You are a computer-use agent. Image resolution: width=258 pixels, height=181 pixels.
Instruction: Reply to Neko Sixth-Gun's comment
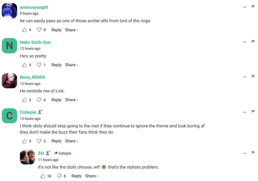(56, 65)
